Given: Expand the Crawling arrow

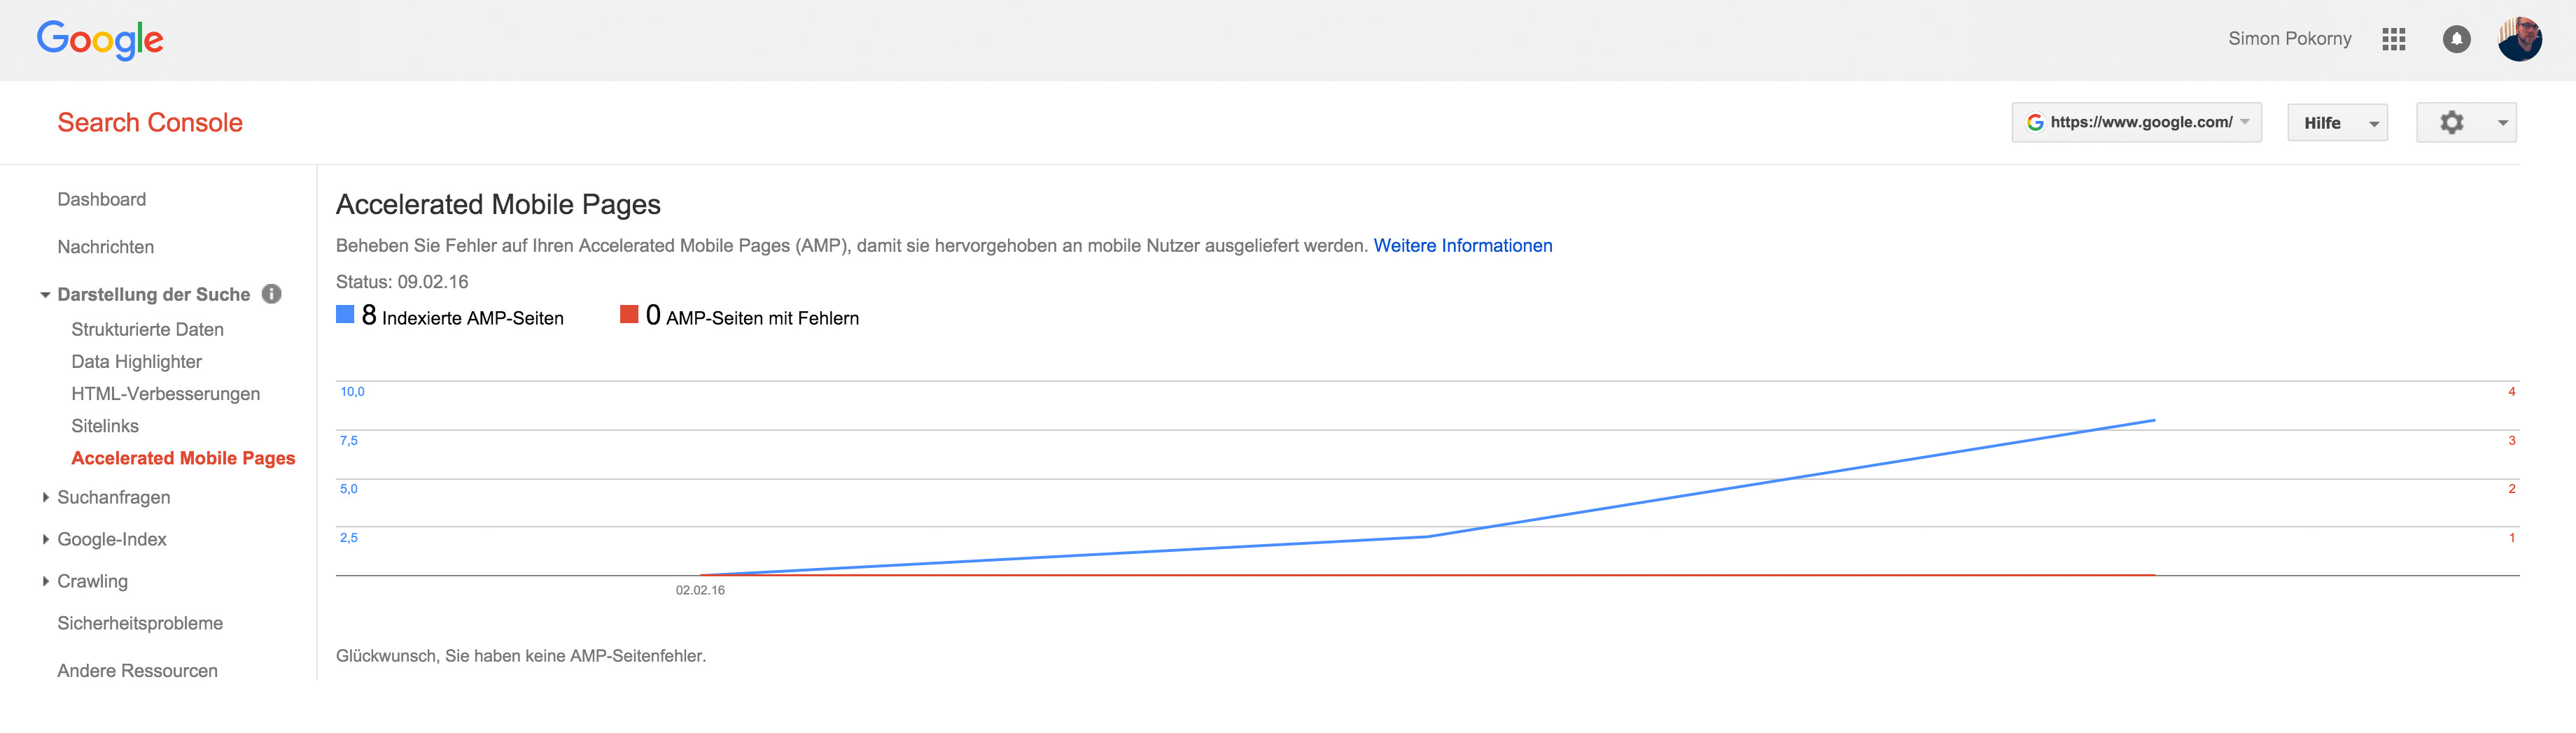Looking at the screenshot, I should click(x=45, y=581).
